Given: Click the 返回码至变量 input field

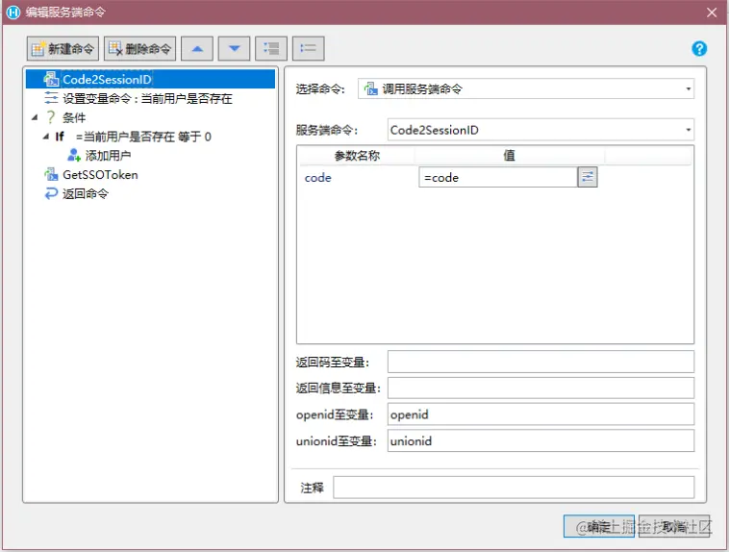Looking at the screenshot, I should [x=540, y=362].
